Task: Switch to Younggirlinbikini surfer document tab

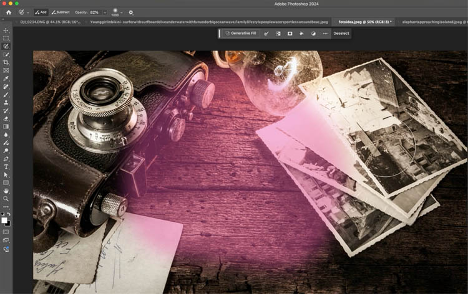Action: (209, 22)
